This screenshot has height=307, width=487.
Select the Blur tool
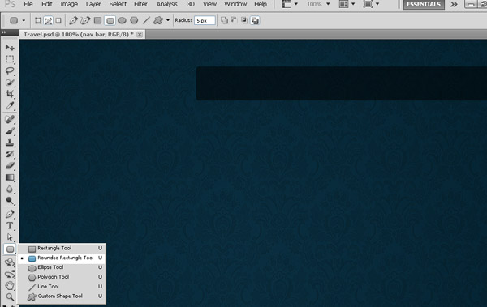[x=10, y=189]
